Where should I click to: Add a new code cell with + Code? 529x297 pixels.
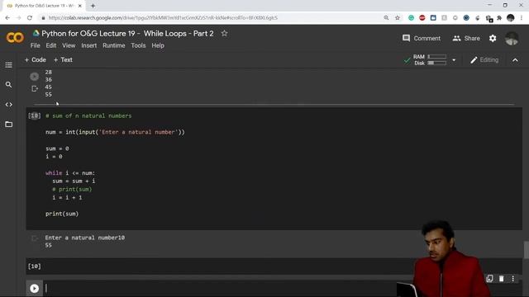[x=35, y=59]
